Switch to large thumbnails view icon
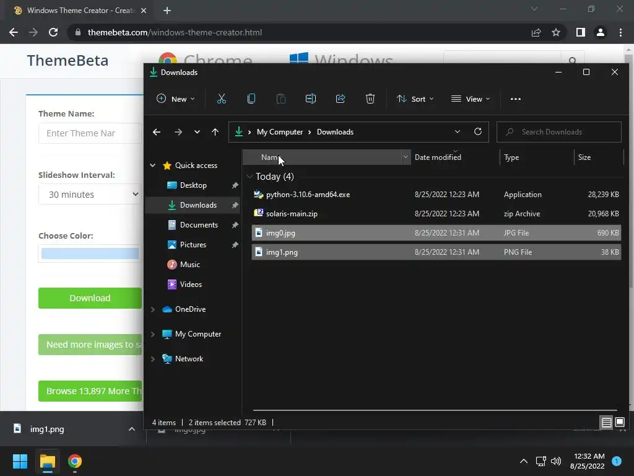634x476 pixels. point(619,423)
